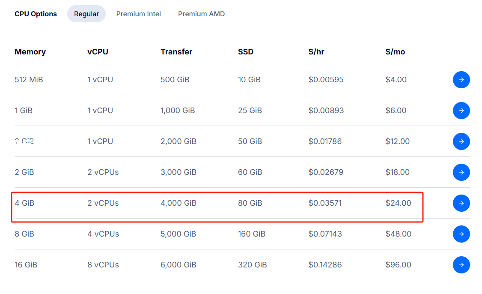Click arrow button for $18.00 plan
The height and width of the screenshot is (294, 482).
click(x=461, y=172)
